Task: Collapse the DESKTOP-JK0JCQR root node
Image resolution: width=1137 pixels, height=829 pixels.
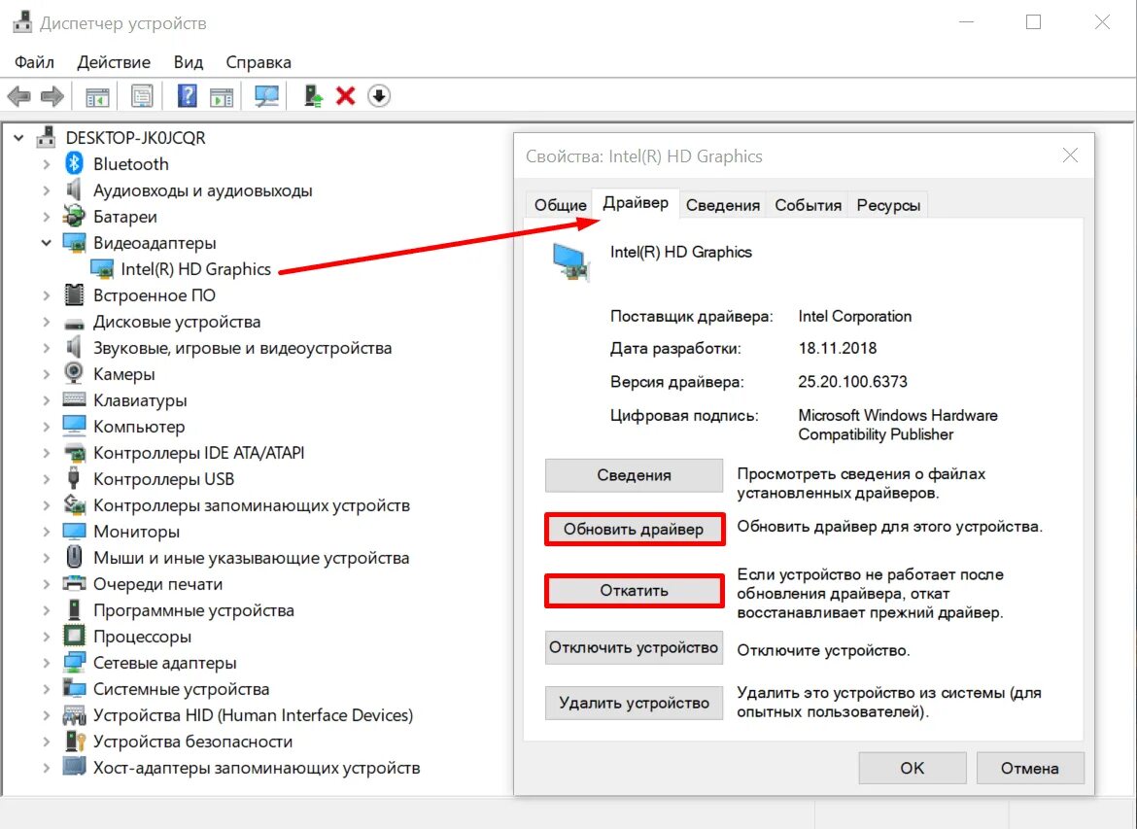Action: coord(18,137)
